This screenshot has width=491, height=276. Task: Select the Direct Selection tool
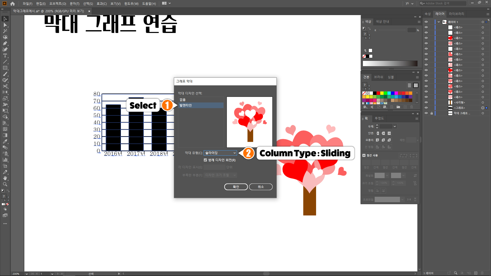tap(5, 25)
